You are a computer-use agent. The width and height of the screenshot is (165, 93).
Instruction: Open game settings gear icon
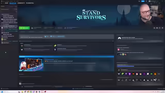154,28
